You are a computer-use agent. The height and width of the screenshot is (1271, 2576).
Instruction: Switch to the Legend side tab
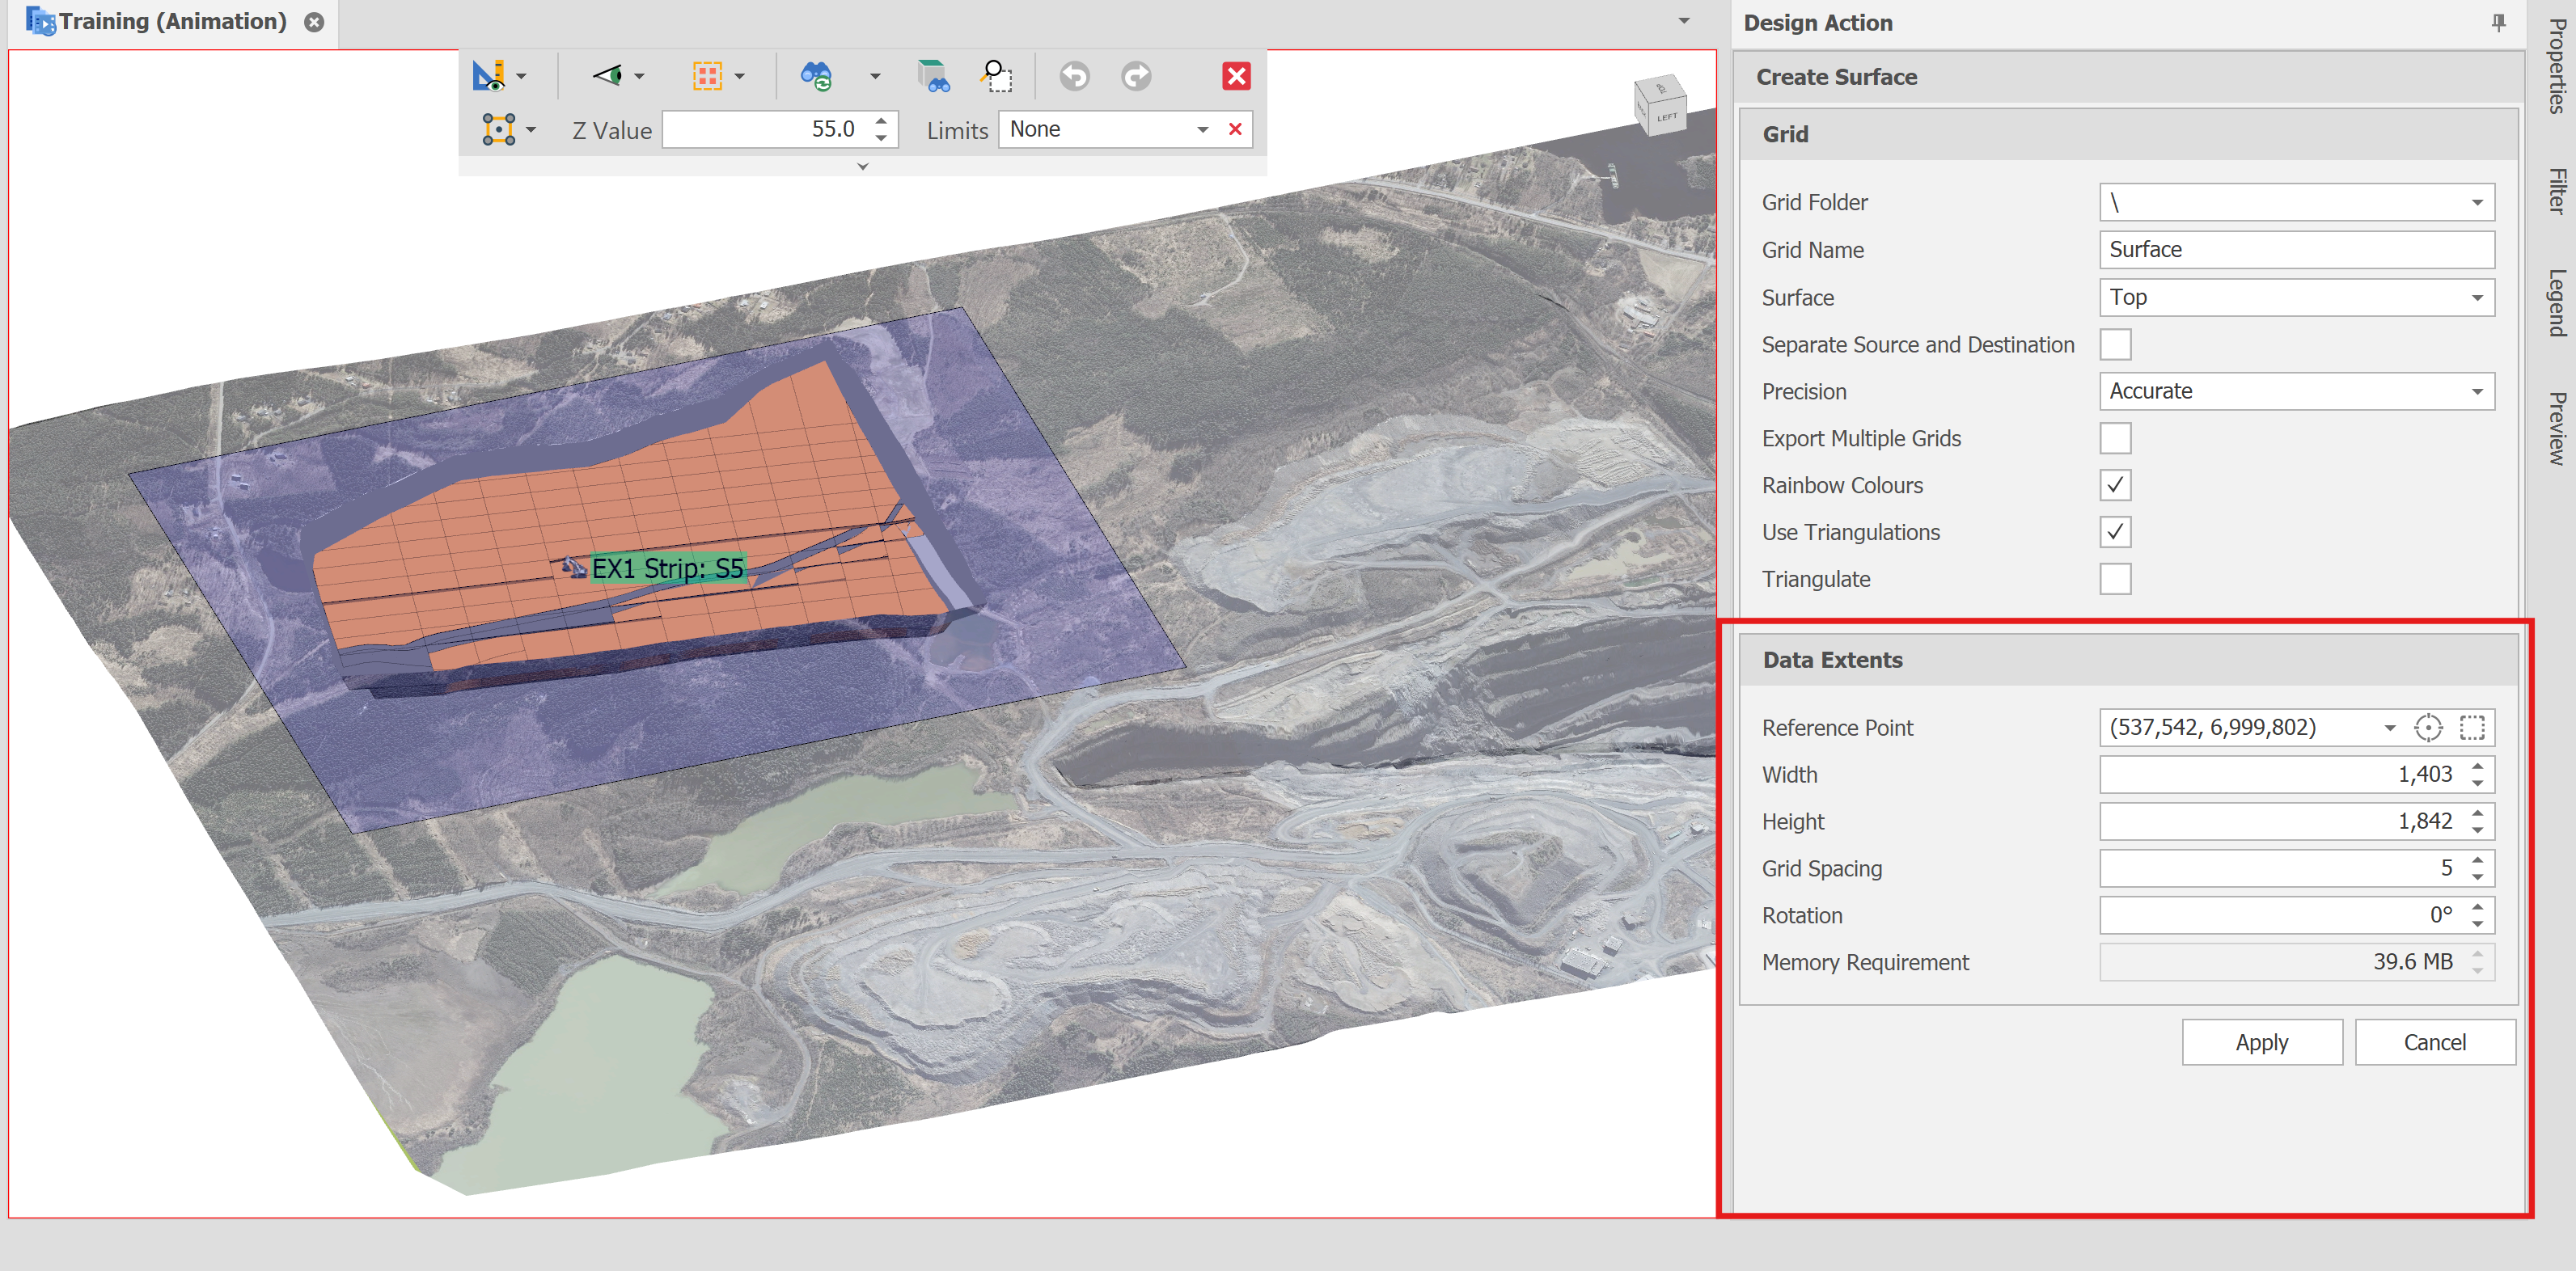click(x=2556, y=302)
